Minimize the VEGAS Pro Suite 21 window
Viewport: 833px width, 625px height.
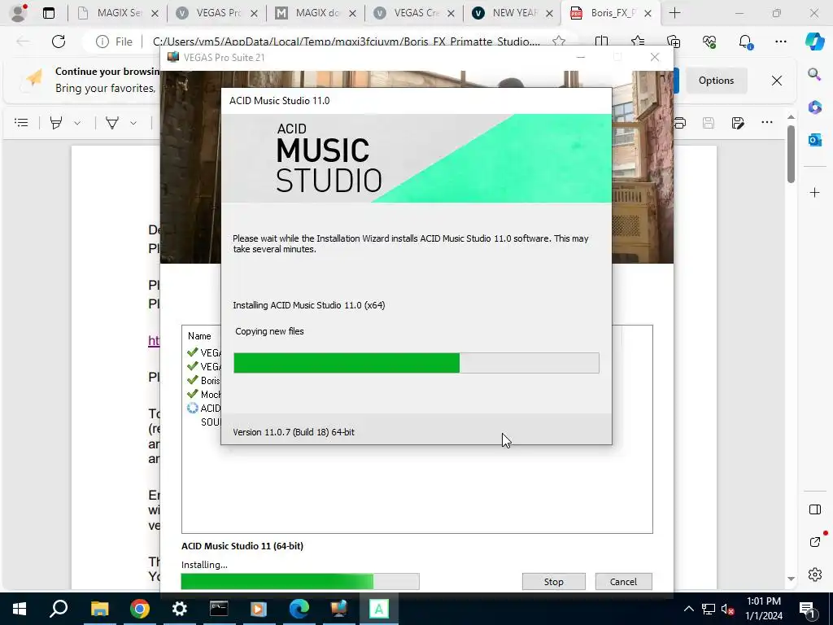[x=581, y=57]
